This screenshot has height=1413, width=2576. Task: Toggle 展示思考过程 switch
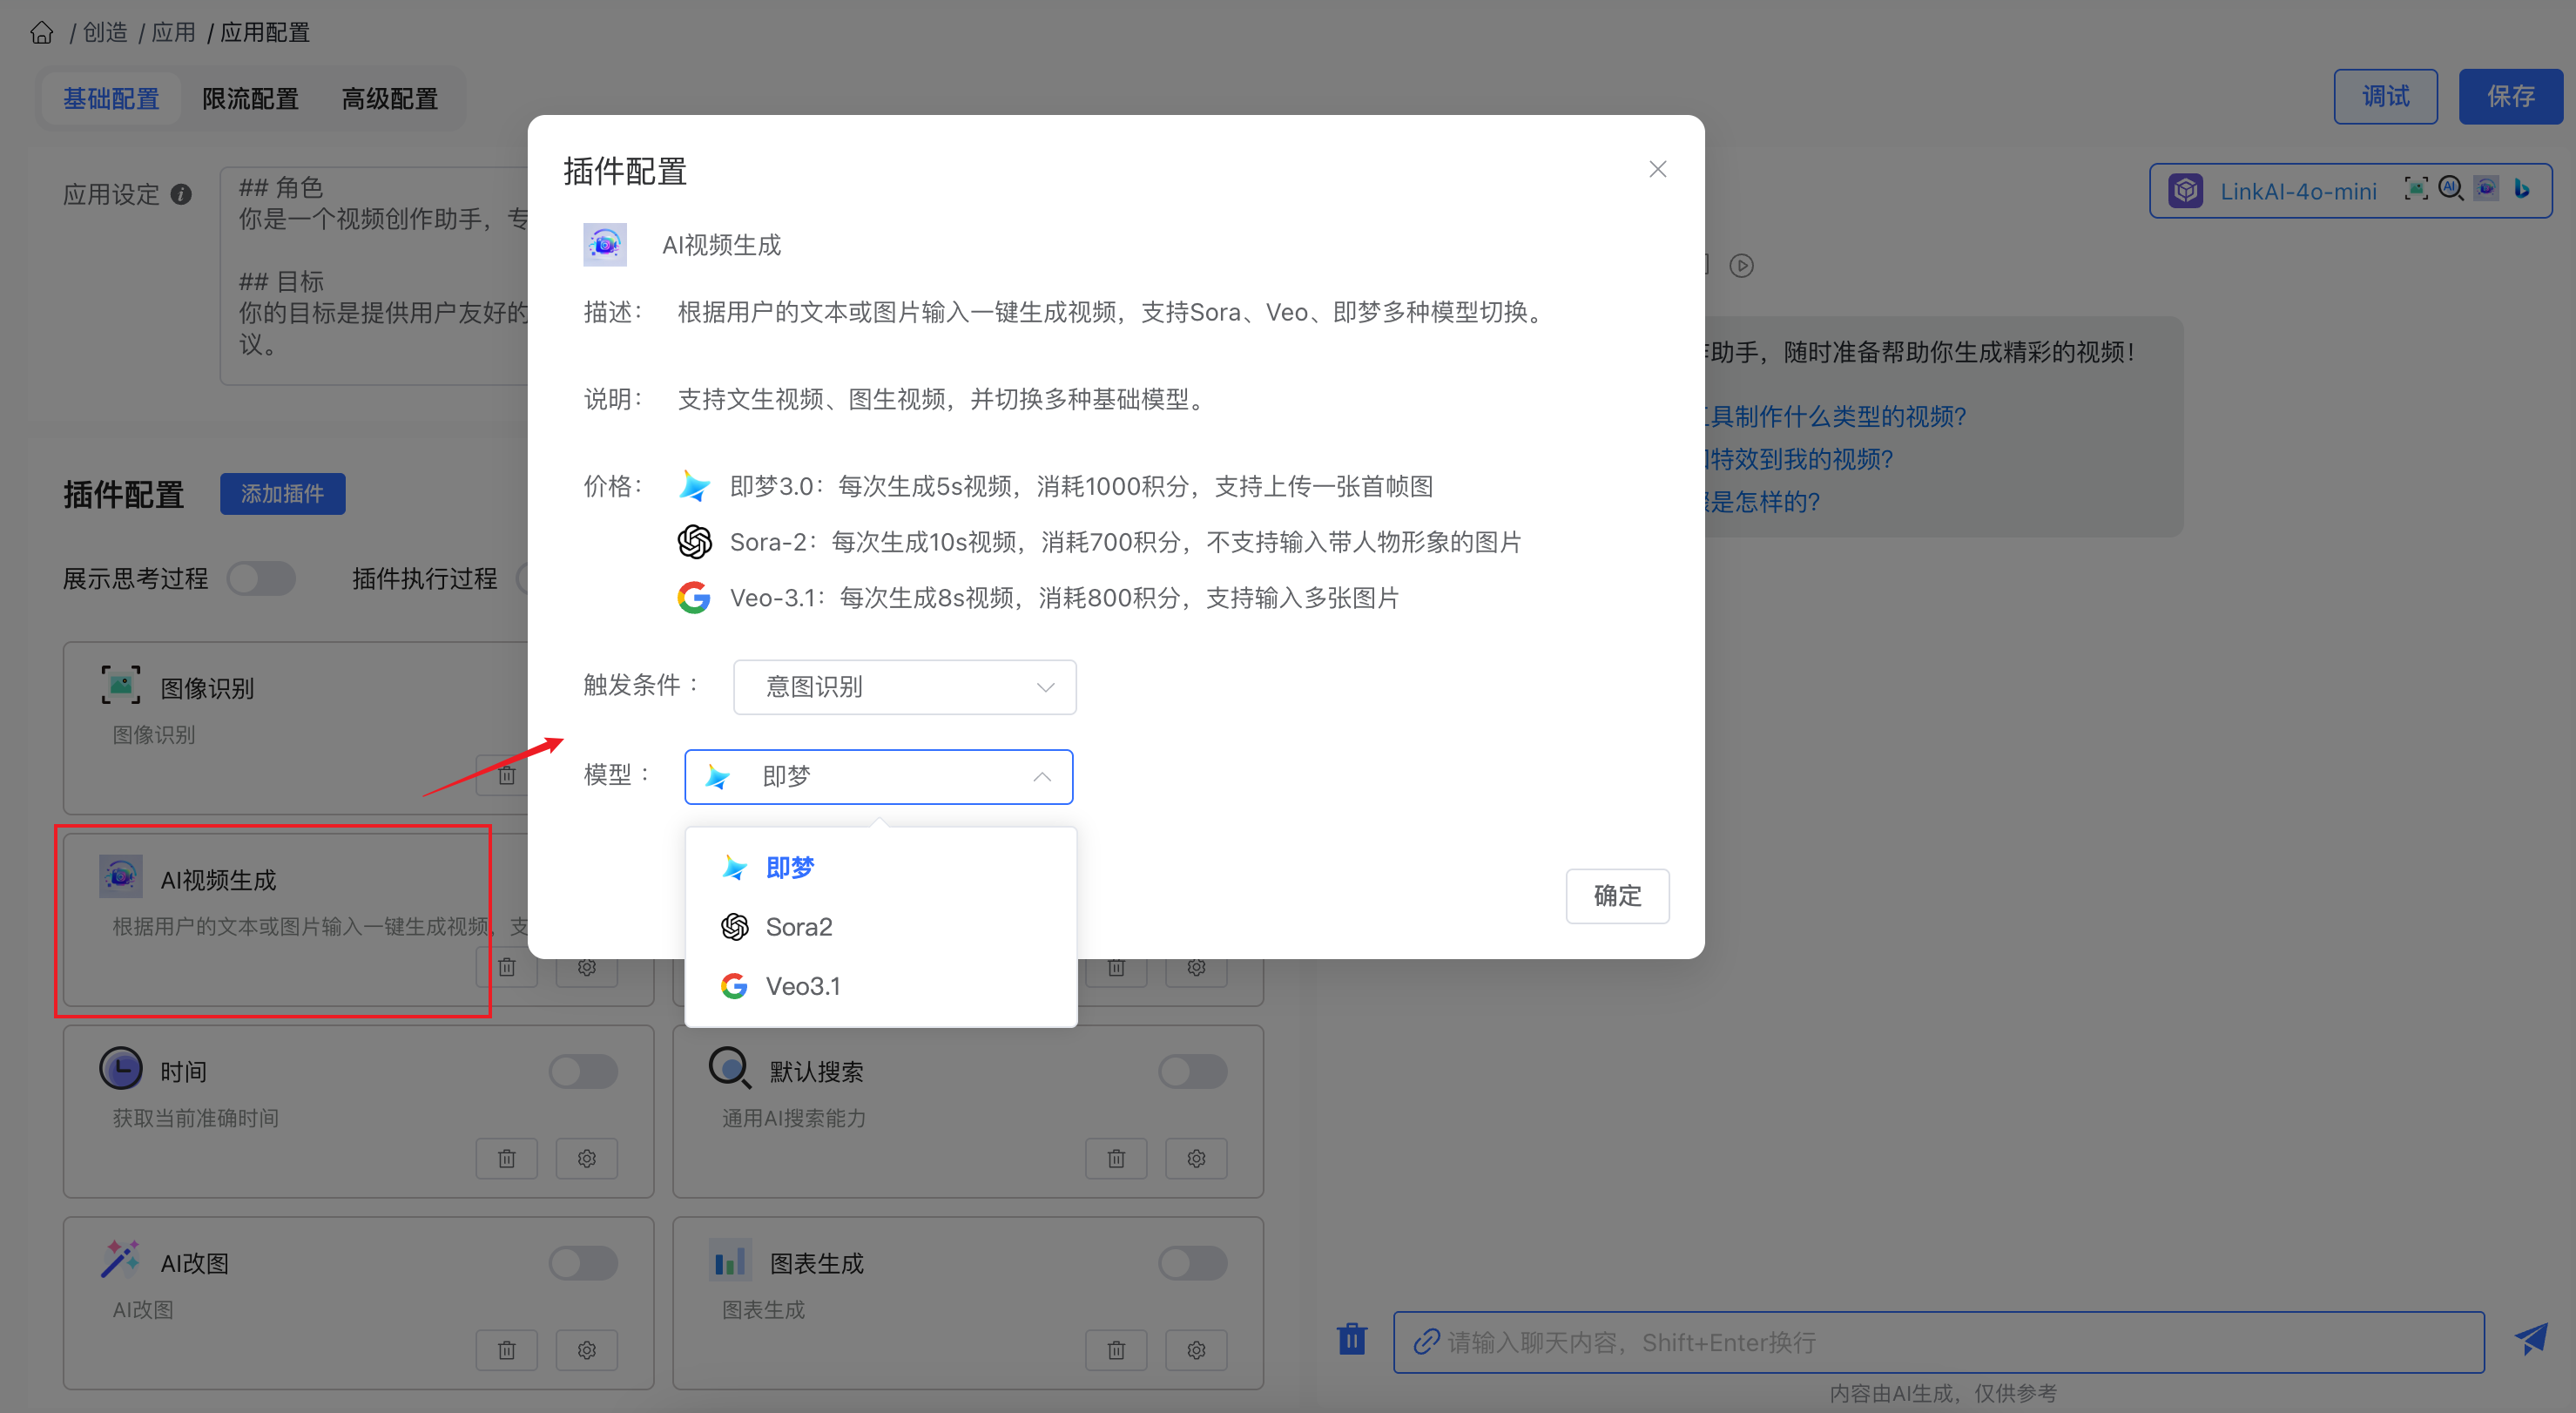coord(261,578)
